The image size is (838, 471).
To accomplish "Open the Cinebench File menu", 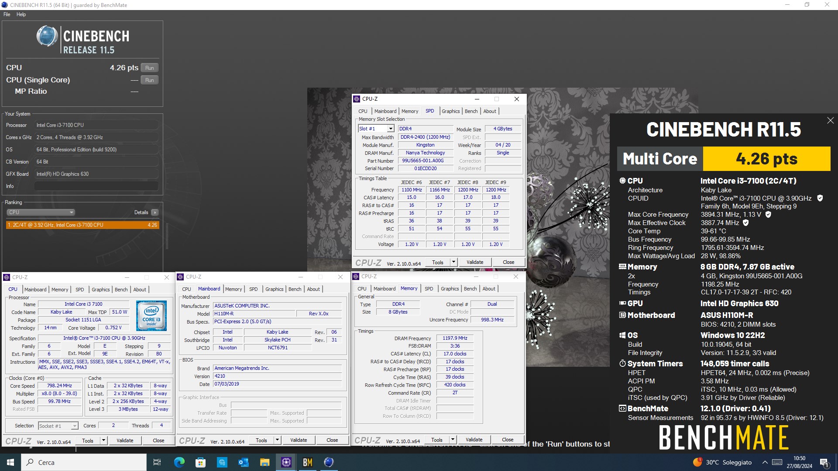I will click(x=7, y=14).
